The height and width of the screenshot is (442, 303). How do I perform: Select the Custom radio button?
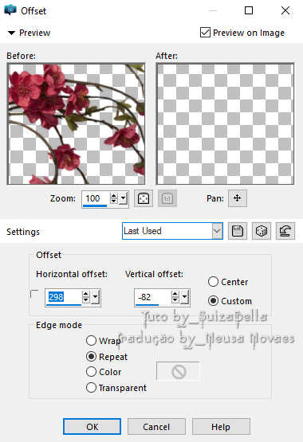[213, 301]
